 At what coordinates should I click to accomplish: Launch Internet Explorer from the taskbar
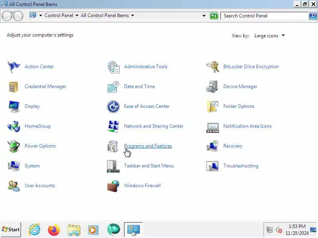(35, 230)
